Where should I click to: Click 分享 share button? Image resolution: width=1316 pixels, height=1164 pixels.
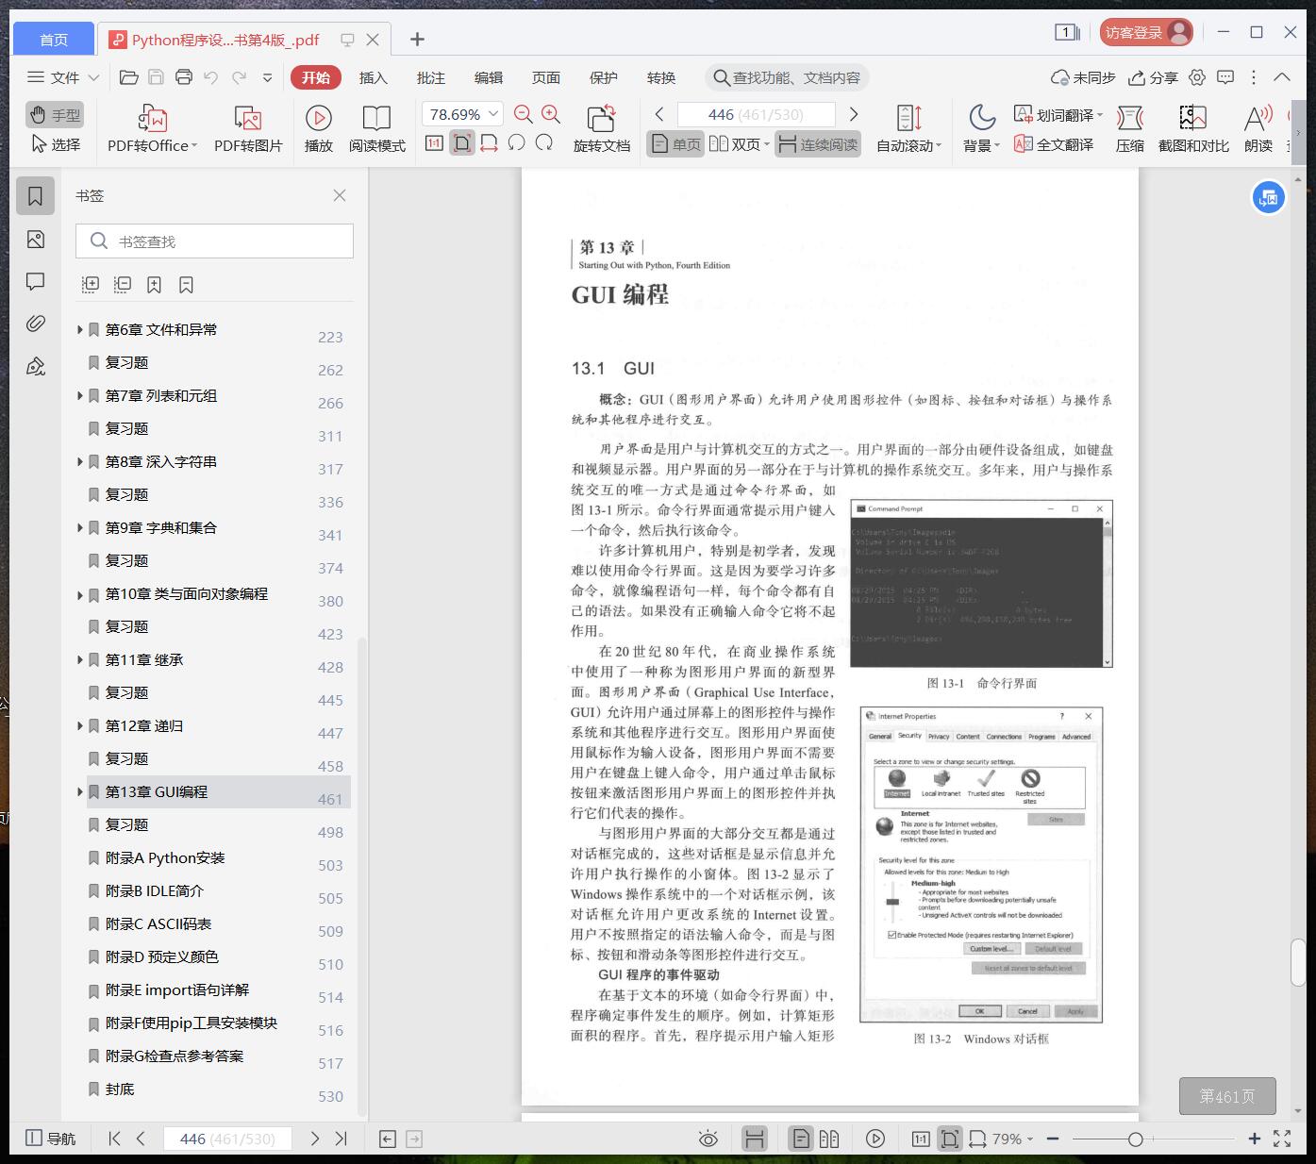click(x=1154, y=77)
